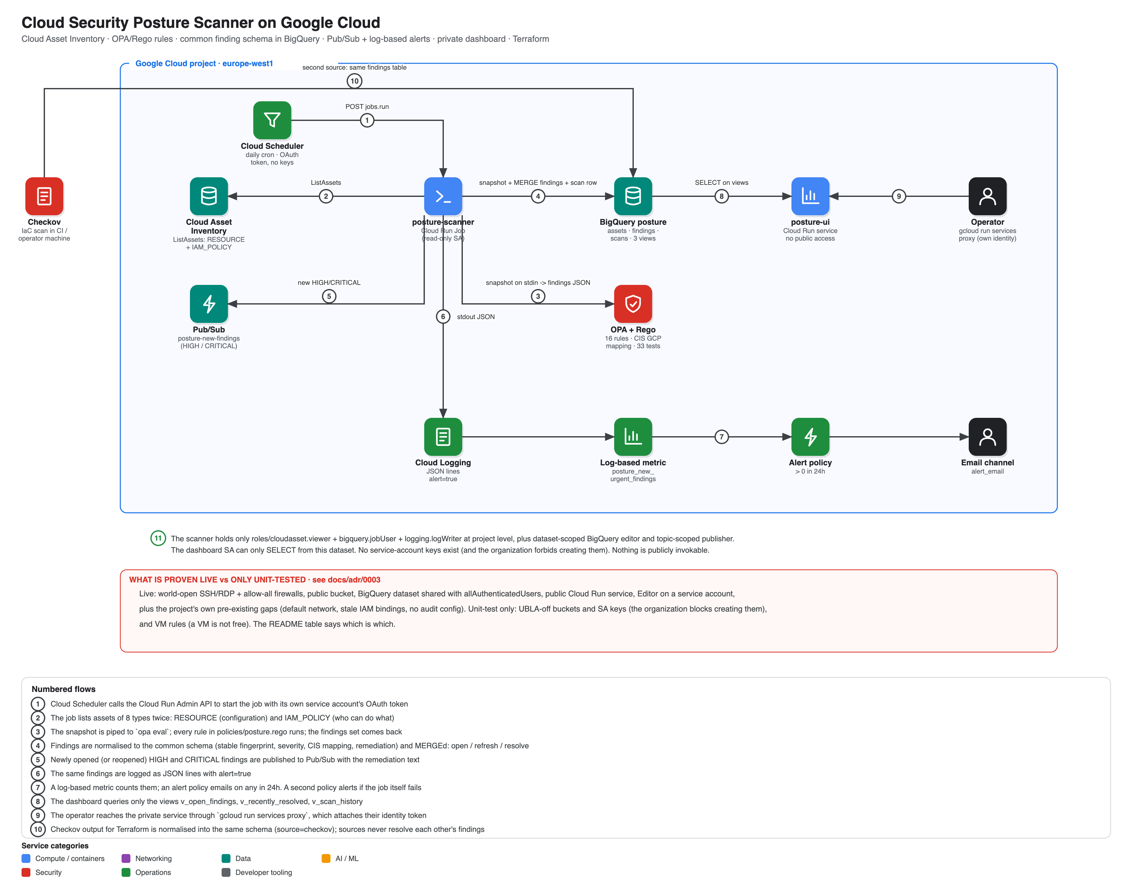The height and width of the screenshot is (880, 1127).
Task: Click the 'ListAssets' edge label
Action: pos(326,183)
